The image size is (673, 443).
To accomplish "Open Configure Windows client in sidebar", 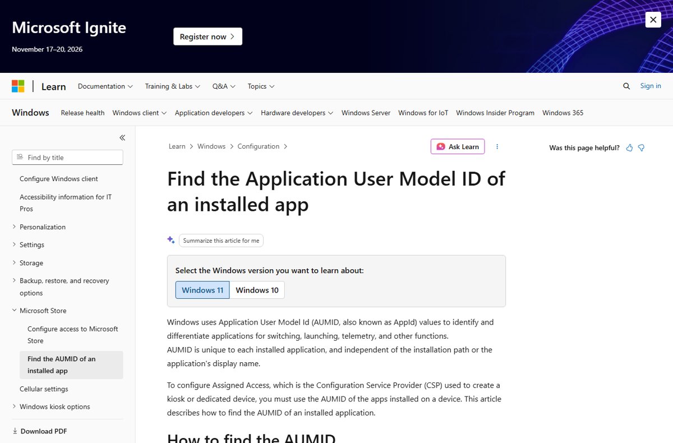I will tap(59, 179).
